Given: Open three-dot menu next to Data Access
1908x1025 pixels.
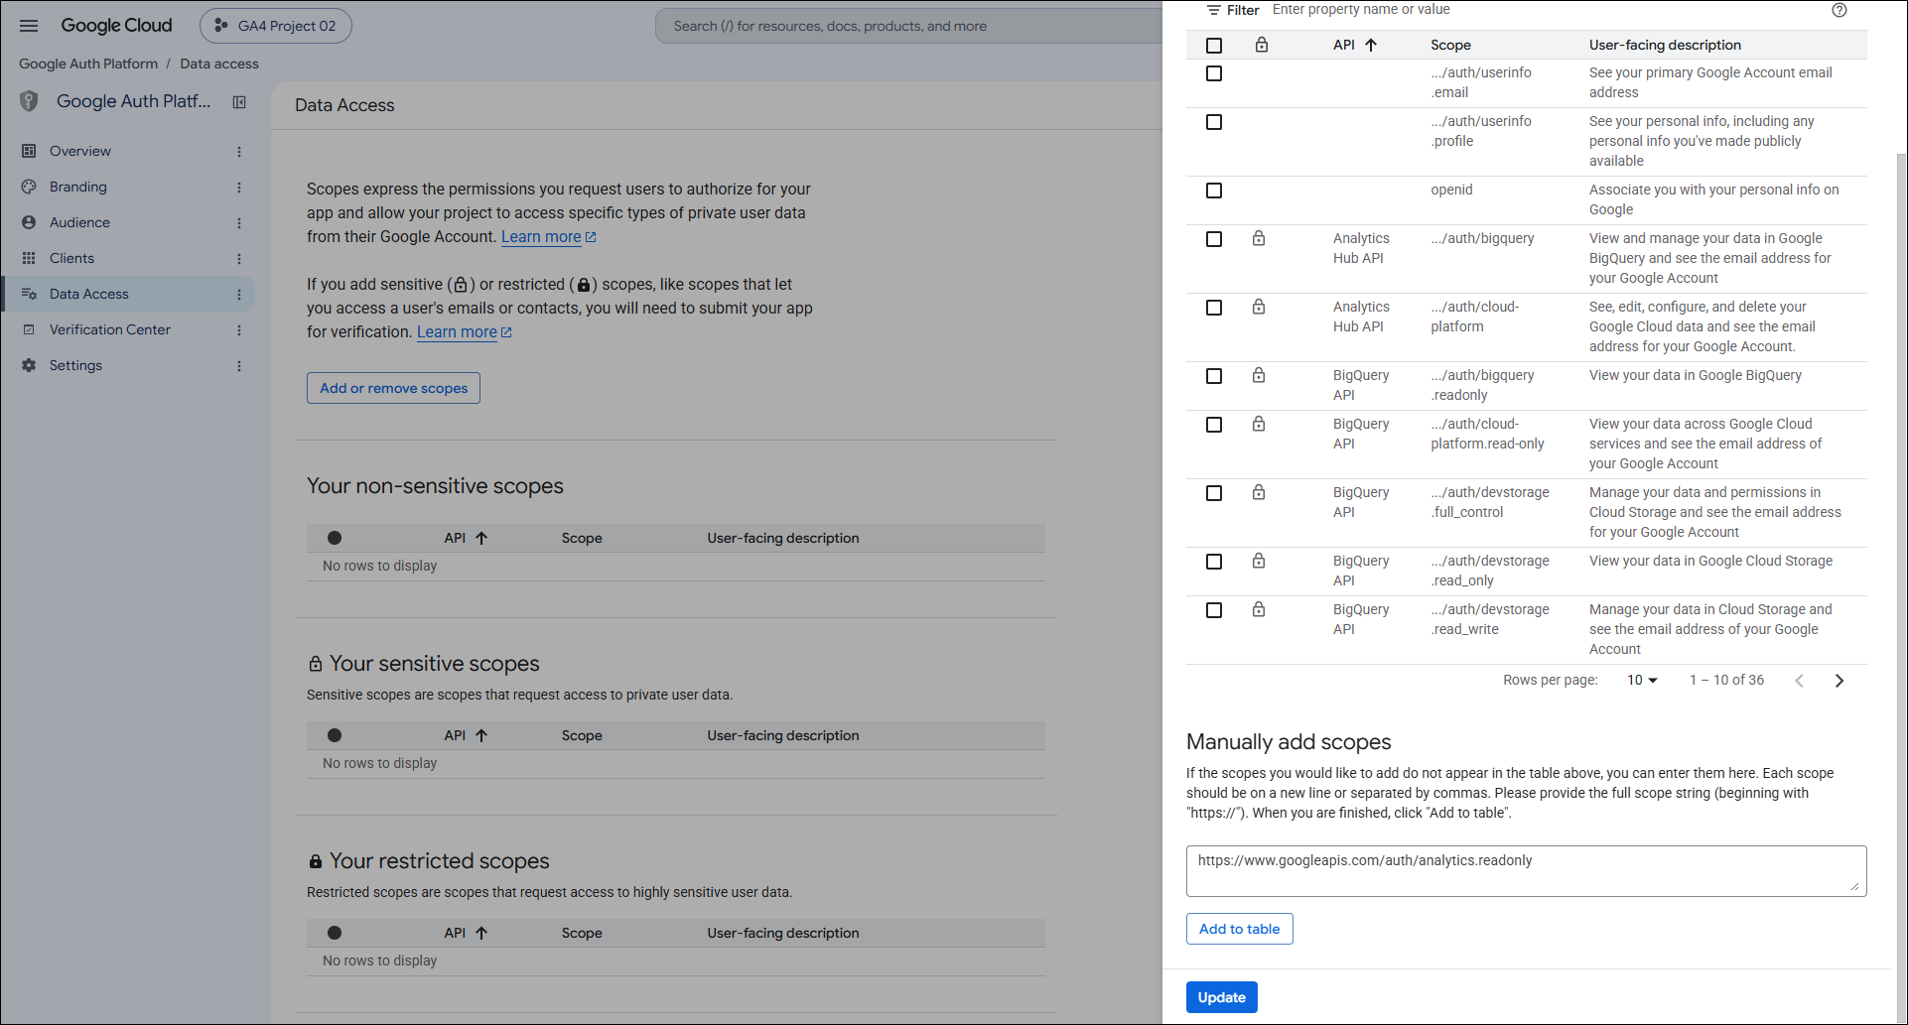Looking at the screenshot, I should [239, 295].
